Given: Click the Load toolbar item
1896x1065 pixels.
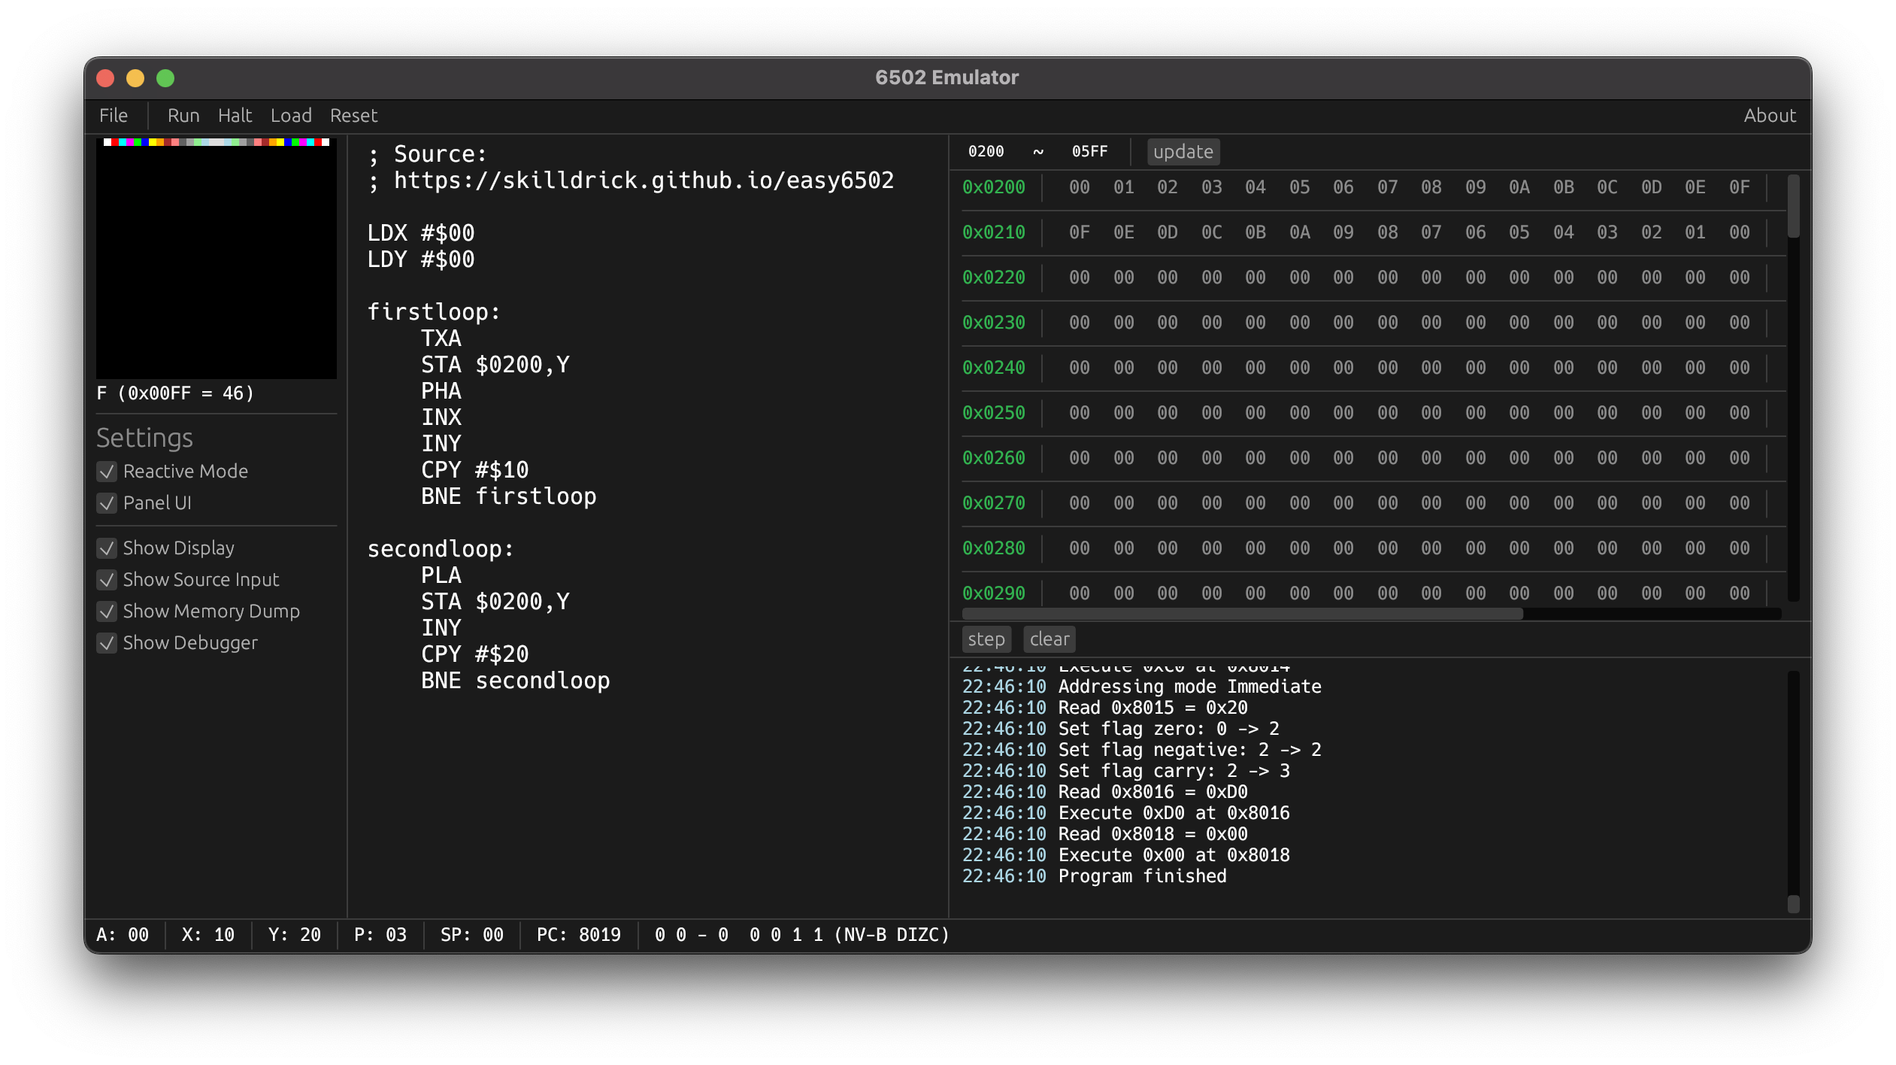Looking at the screenshot, I should 291,116.
